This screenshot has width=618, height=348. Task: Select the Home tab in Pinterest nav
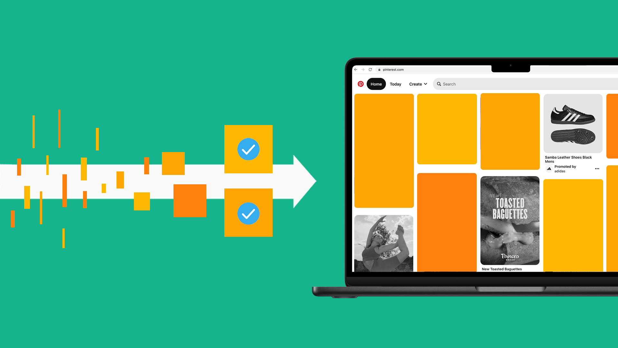[x=376, y=84]
